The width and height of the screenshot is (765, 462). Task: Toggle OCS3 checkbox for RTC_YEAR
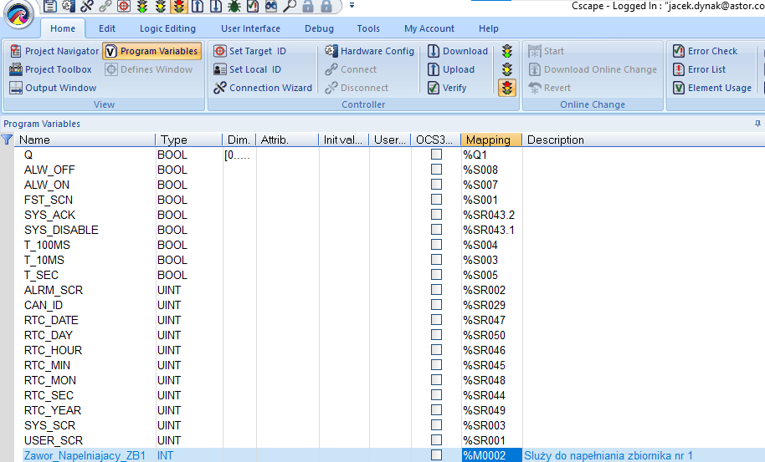436,410
